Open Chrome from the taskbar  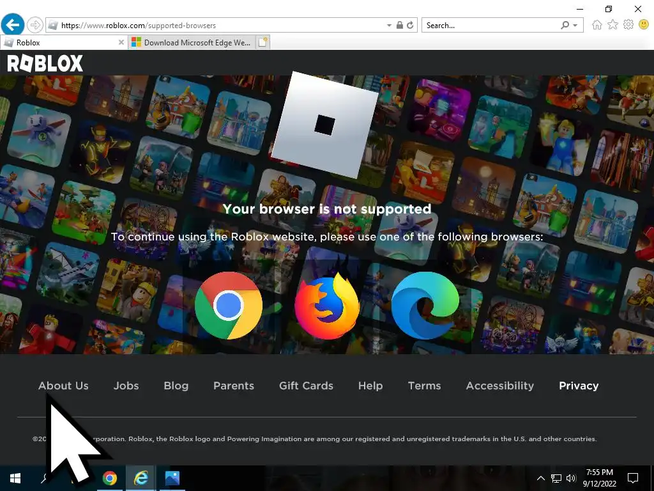click(110, 478)
